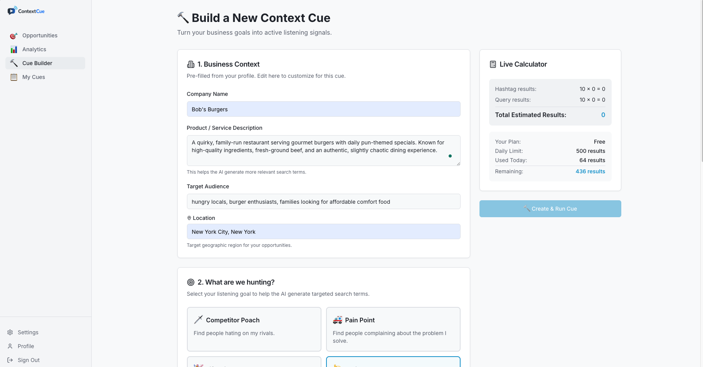Click the calculator icon in the Live Calculator panel
The image size is (703, 367).
pyautogui.click(x=493, y=64)
